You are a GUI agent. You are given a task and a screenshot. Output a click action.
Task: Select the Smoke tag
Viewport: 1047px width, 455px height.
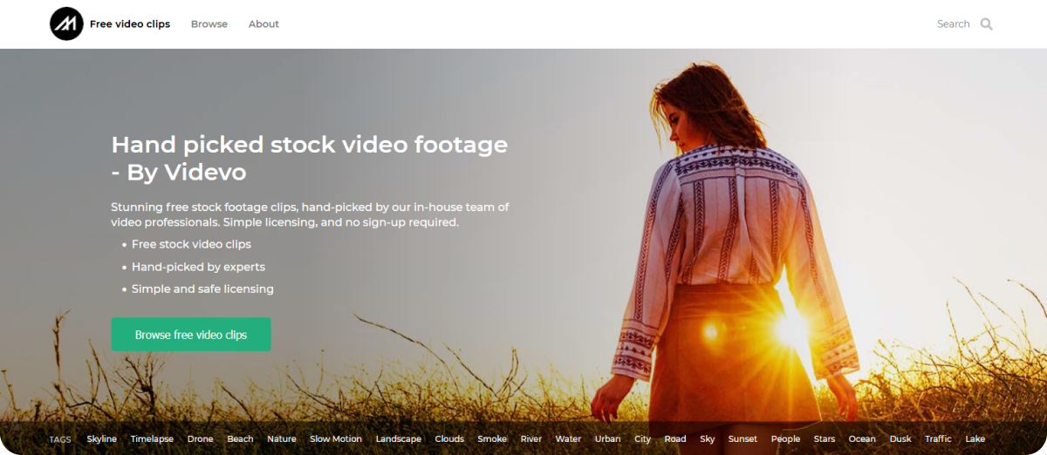(x=492, y=439)
